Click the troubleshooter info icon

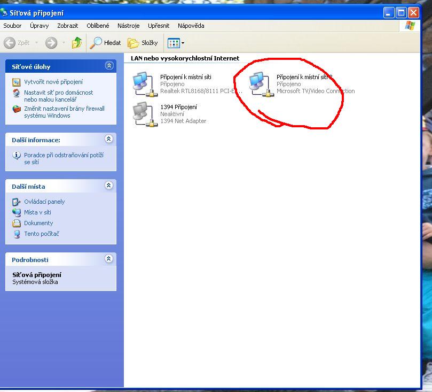pyautogui.click(x=16, y=155)
